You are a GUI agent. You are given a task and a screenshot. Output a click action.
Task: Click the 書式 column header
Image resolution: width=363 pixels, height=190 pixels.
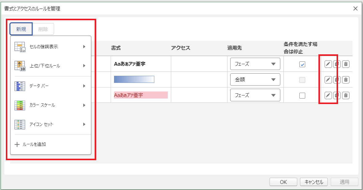coord(116,48)
